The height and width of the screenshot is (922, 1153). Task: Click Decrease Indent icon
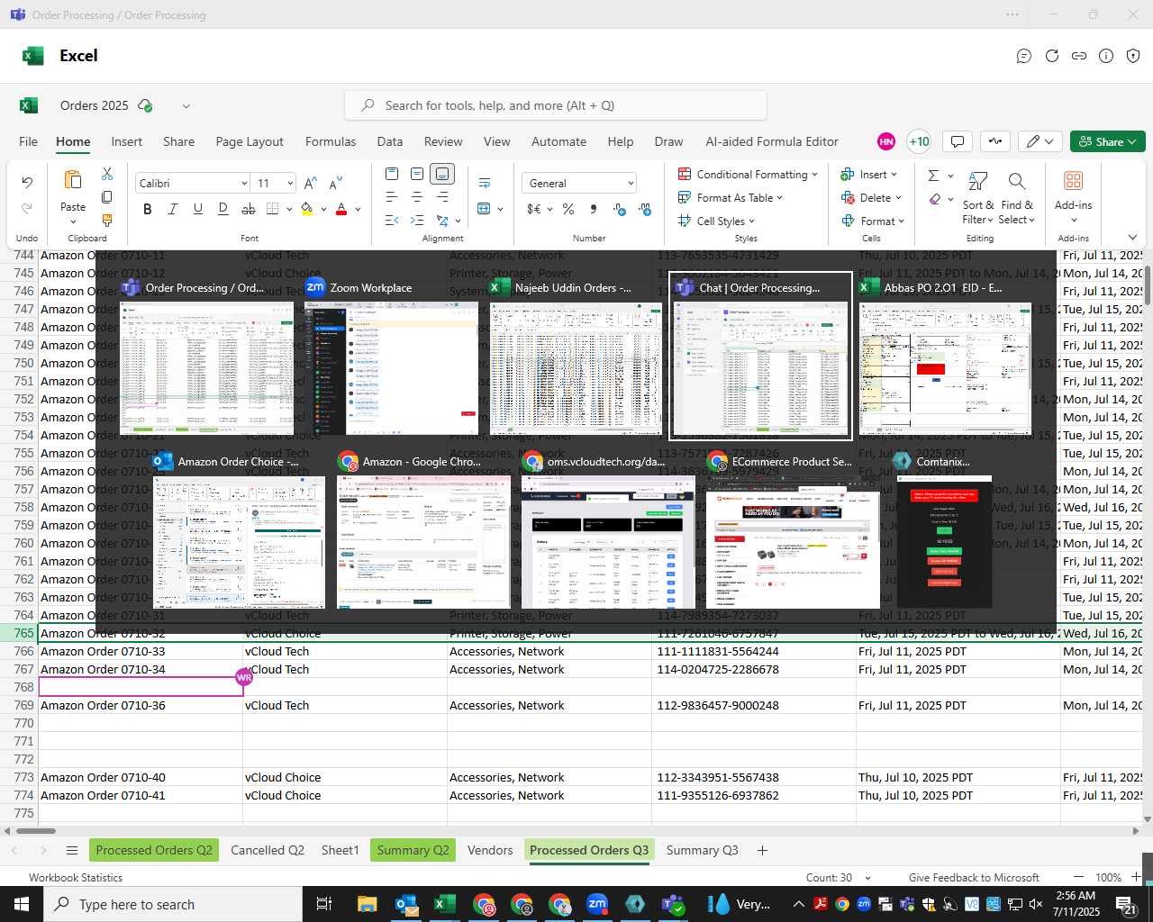pos(392,220)
